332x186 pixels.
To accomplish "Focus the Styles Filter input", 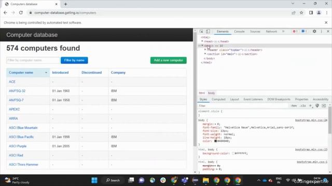I will (x=243, y=105).
